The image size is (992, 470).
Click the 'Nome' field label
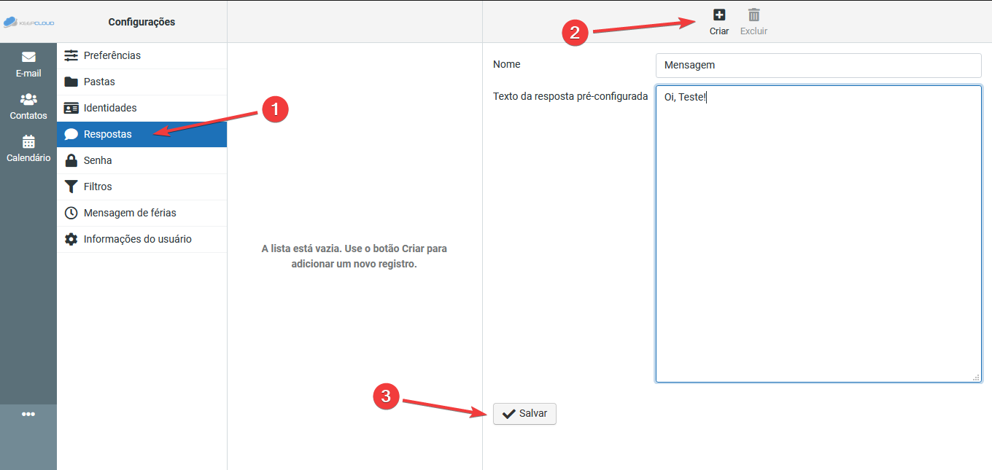click(x=507, y=64)
